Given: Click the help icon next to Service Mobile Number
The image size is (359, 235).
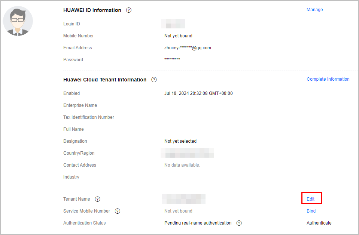Looking at the screenshot, I should [x=118, y=211].
